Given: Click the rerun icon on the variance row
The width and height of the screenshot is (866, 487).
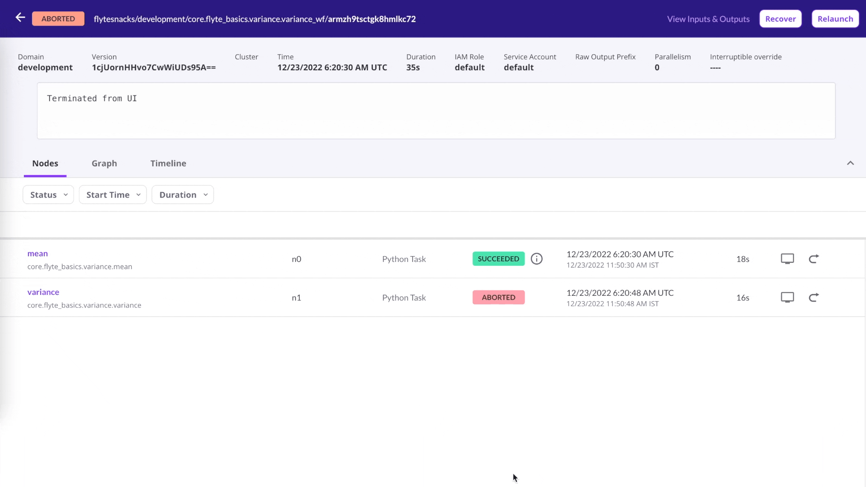Looking at the screenshot, I should (x=814, y=297).
